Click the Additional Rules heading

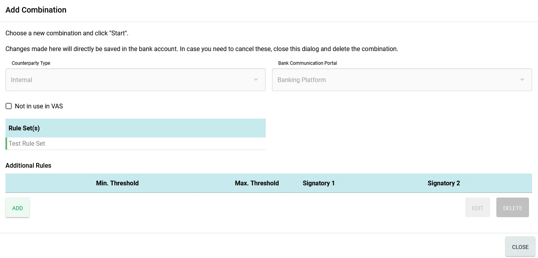tap(28, 165)
